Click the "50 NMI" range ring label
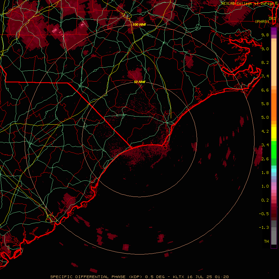Image resolution: width=279 pixels, height=279 pixels. click(x=140, y=82)
